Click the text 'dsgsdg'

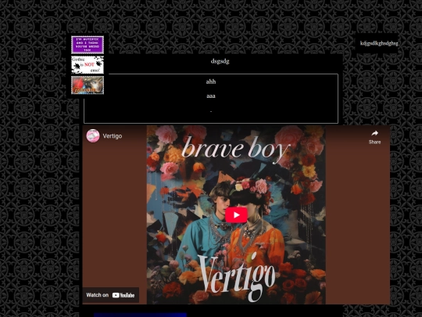[x=220, y=61]
